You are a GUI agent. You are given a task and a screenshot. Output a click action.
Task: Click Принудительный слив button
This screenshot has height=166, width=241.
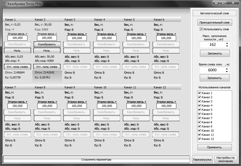[x=214, y=22]
